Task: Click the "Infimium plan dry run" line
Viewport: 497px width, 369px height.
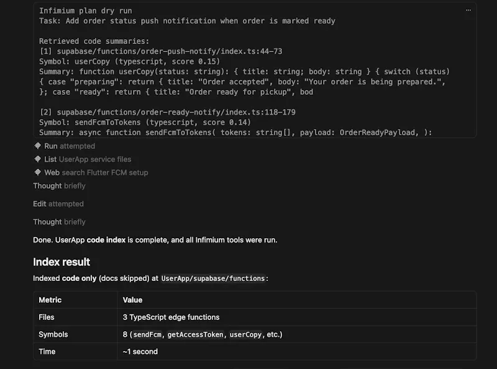Action: 86,11
